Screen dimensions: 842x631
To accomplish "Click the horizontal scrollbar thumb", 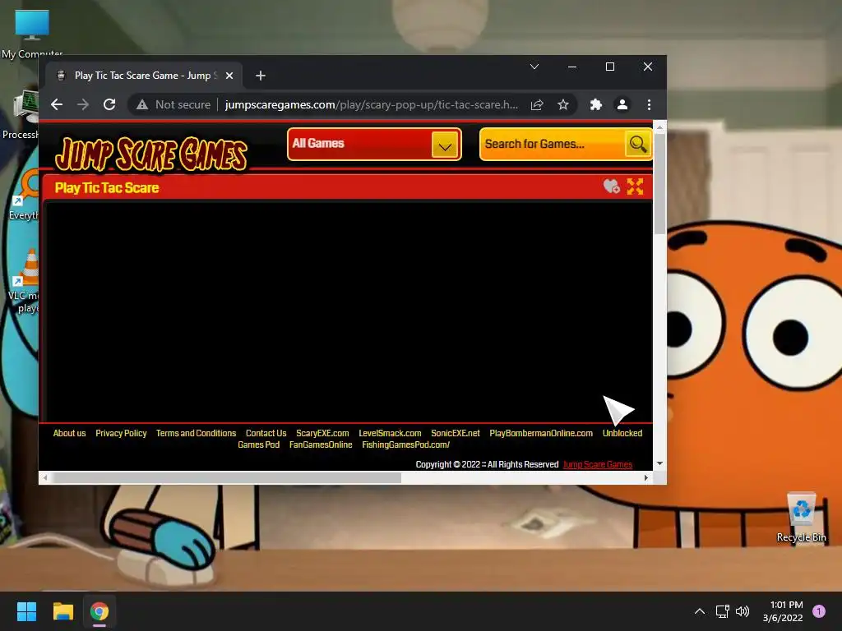I will [227, 477].
